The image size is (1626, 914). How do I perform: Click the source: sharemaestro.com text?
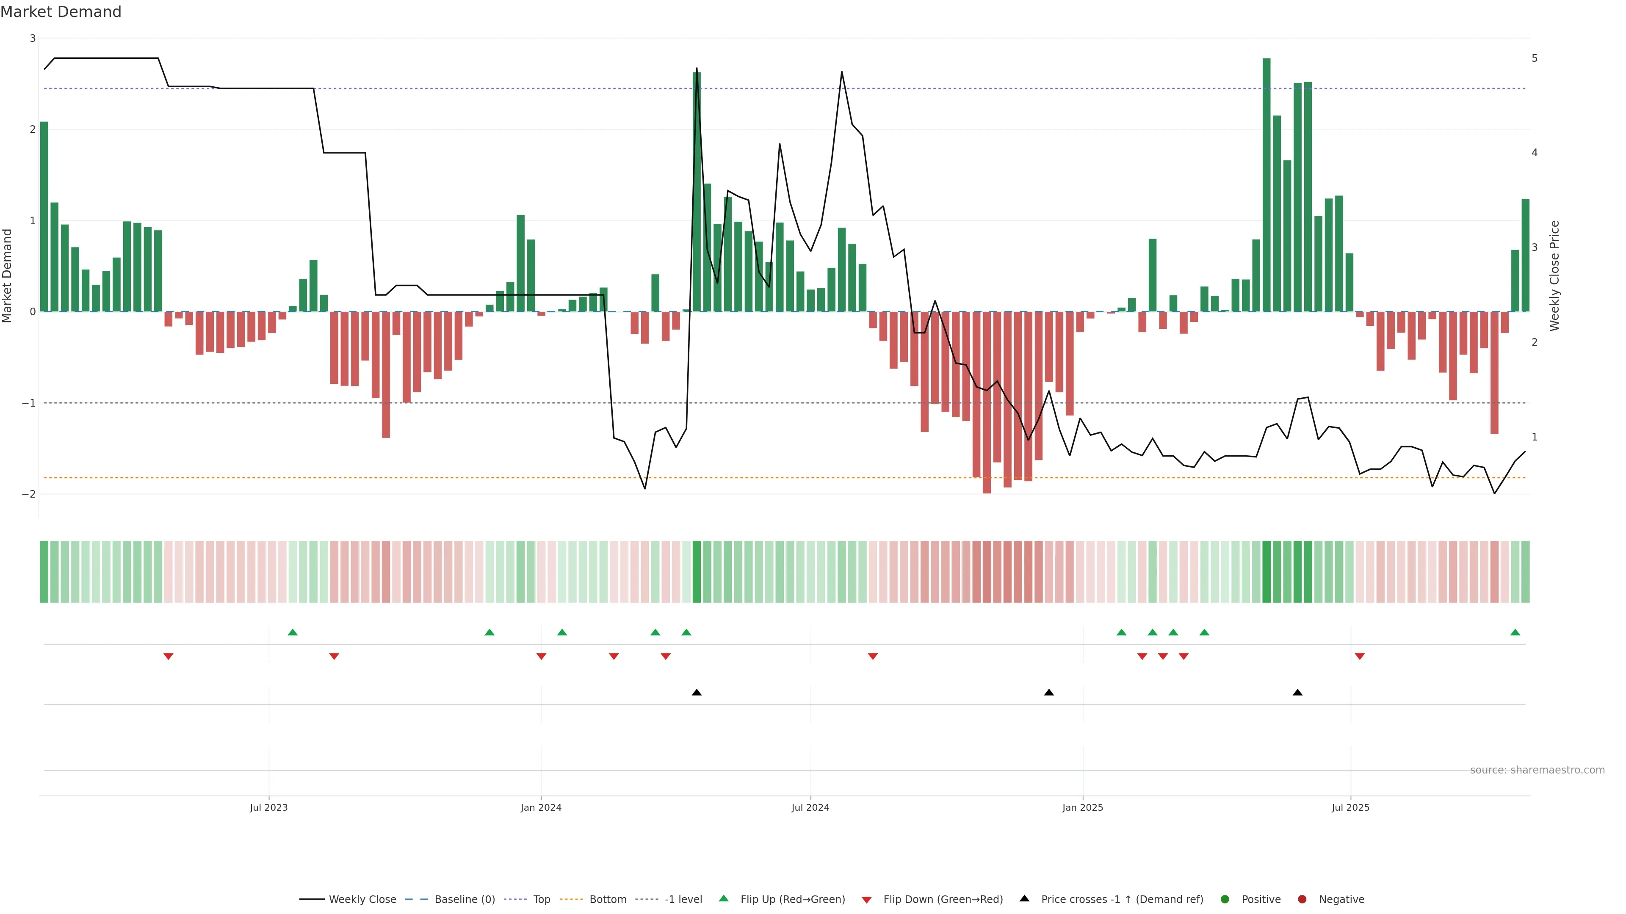pos(1537,770)
